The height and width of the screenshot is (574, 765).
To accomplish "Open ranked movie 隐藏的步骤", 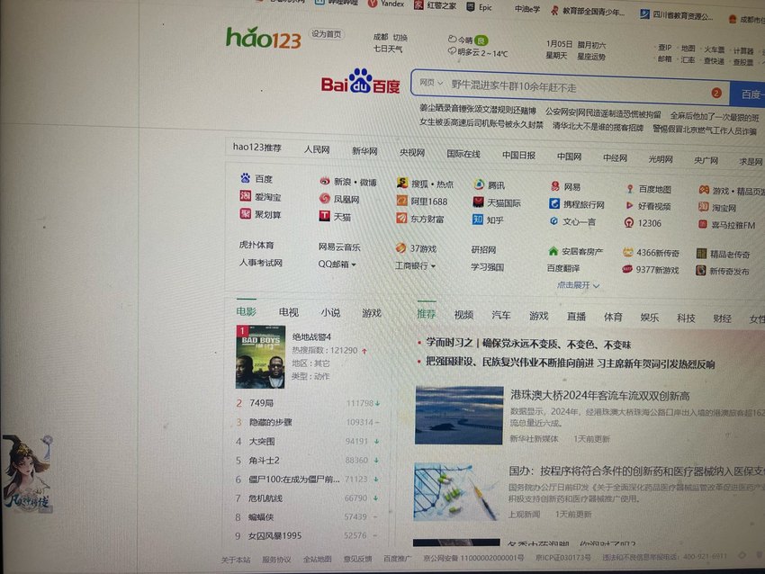I will tap(270, 422).
